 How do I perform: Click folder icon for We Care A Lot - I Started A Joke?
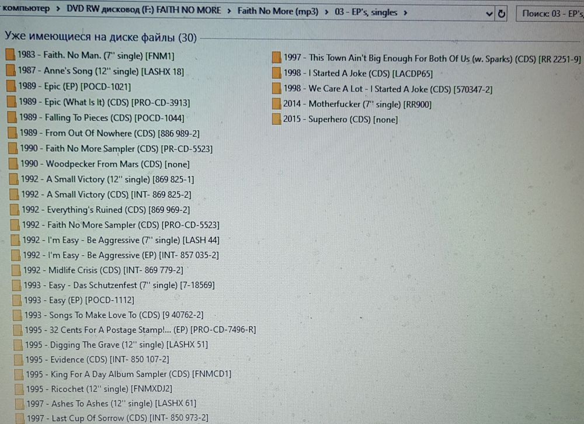pos(276,88)
